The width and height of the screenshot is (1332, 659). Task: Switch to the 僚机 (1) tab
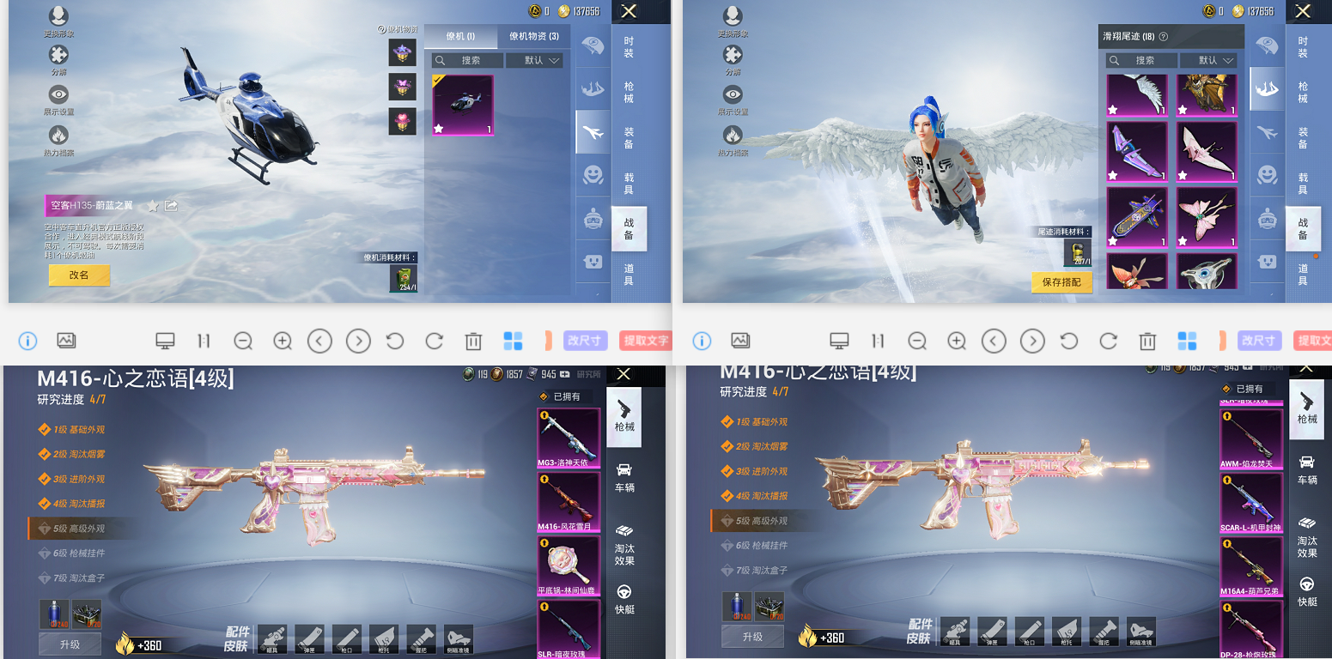[x=460, y=36]
